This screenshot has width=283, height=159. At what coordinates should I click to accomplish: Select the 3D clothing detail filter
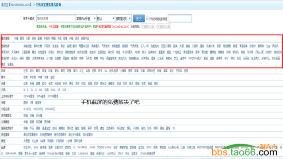(174, 128)
